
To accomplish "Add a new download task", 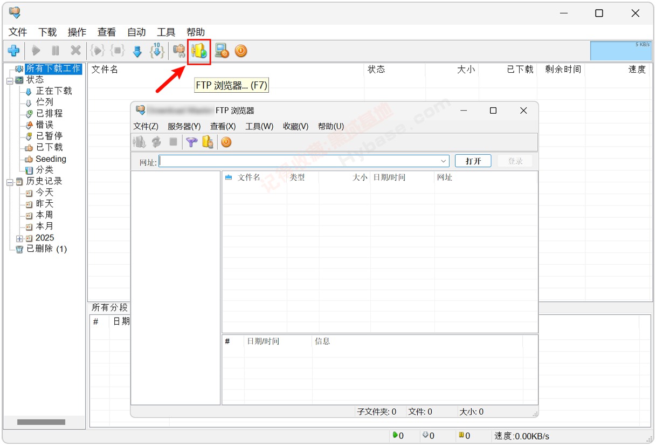I will coord(14,51).
